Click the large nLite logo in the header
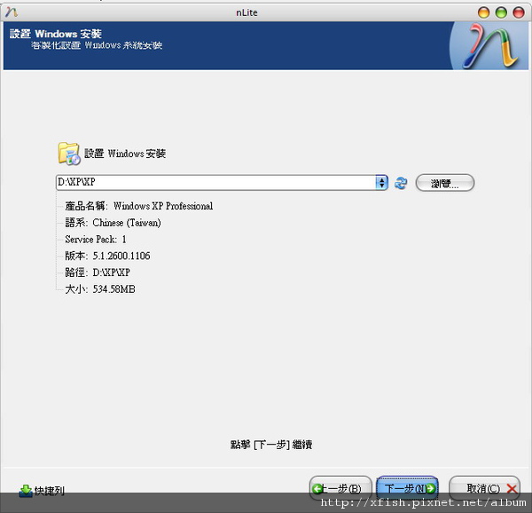This screenshot has width=532, height=513. click(490, 46)
